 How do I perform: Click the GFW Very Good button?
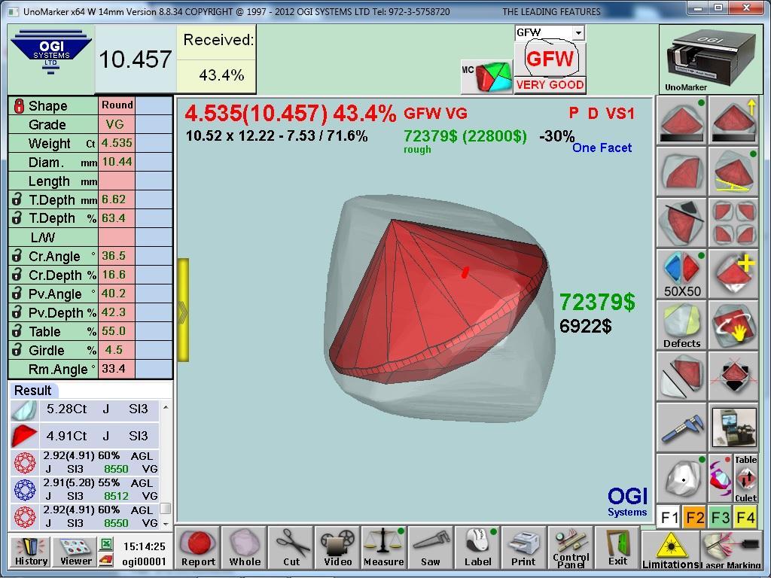click(550, 67)
